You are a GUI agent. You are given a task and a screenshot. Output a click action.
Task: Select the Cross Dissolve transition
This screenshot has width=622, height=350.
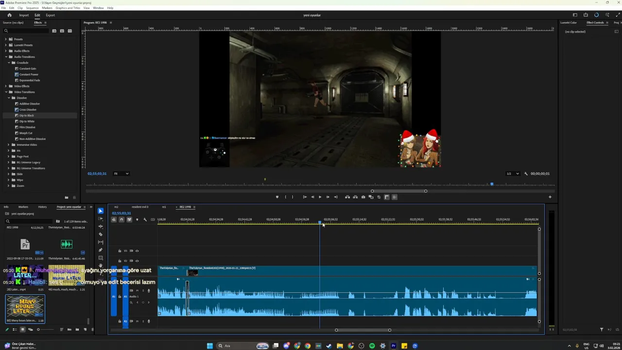[28, 110]
